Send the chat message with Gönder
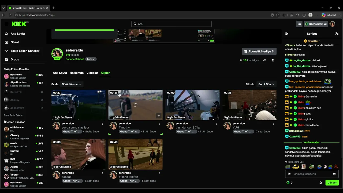Image resolution: width=343 pixels, height=193 pixels. pos(332,183)
